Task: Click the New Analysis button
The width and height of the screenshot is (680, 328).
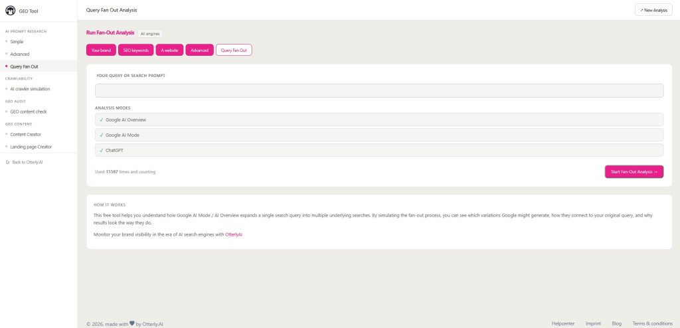Action: coord(653,10)
